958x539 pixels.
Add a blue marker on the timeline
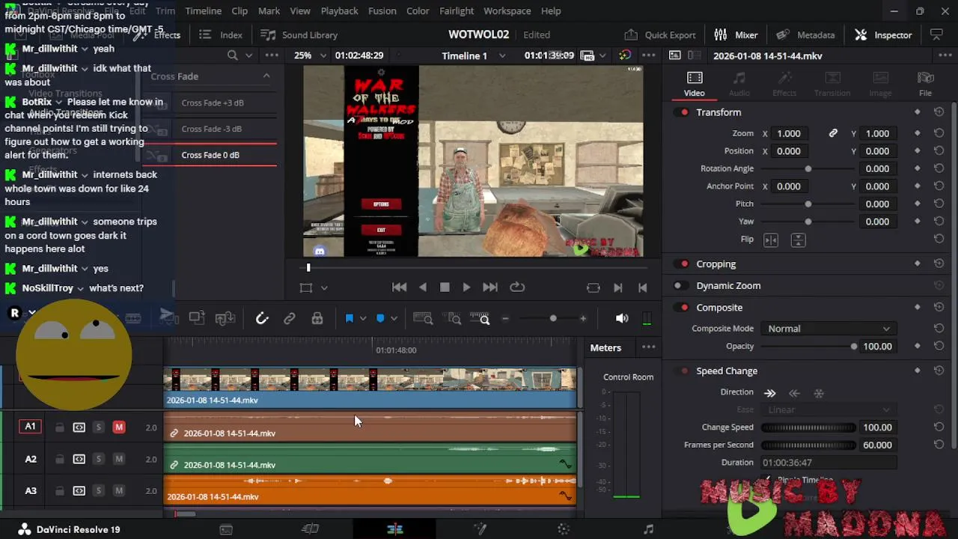(380, 318)
